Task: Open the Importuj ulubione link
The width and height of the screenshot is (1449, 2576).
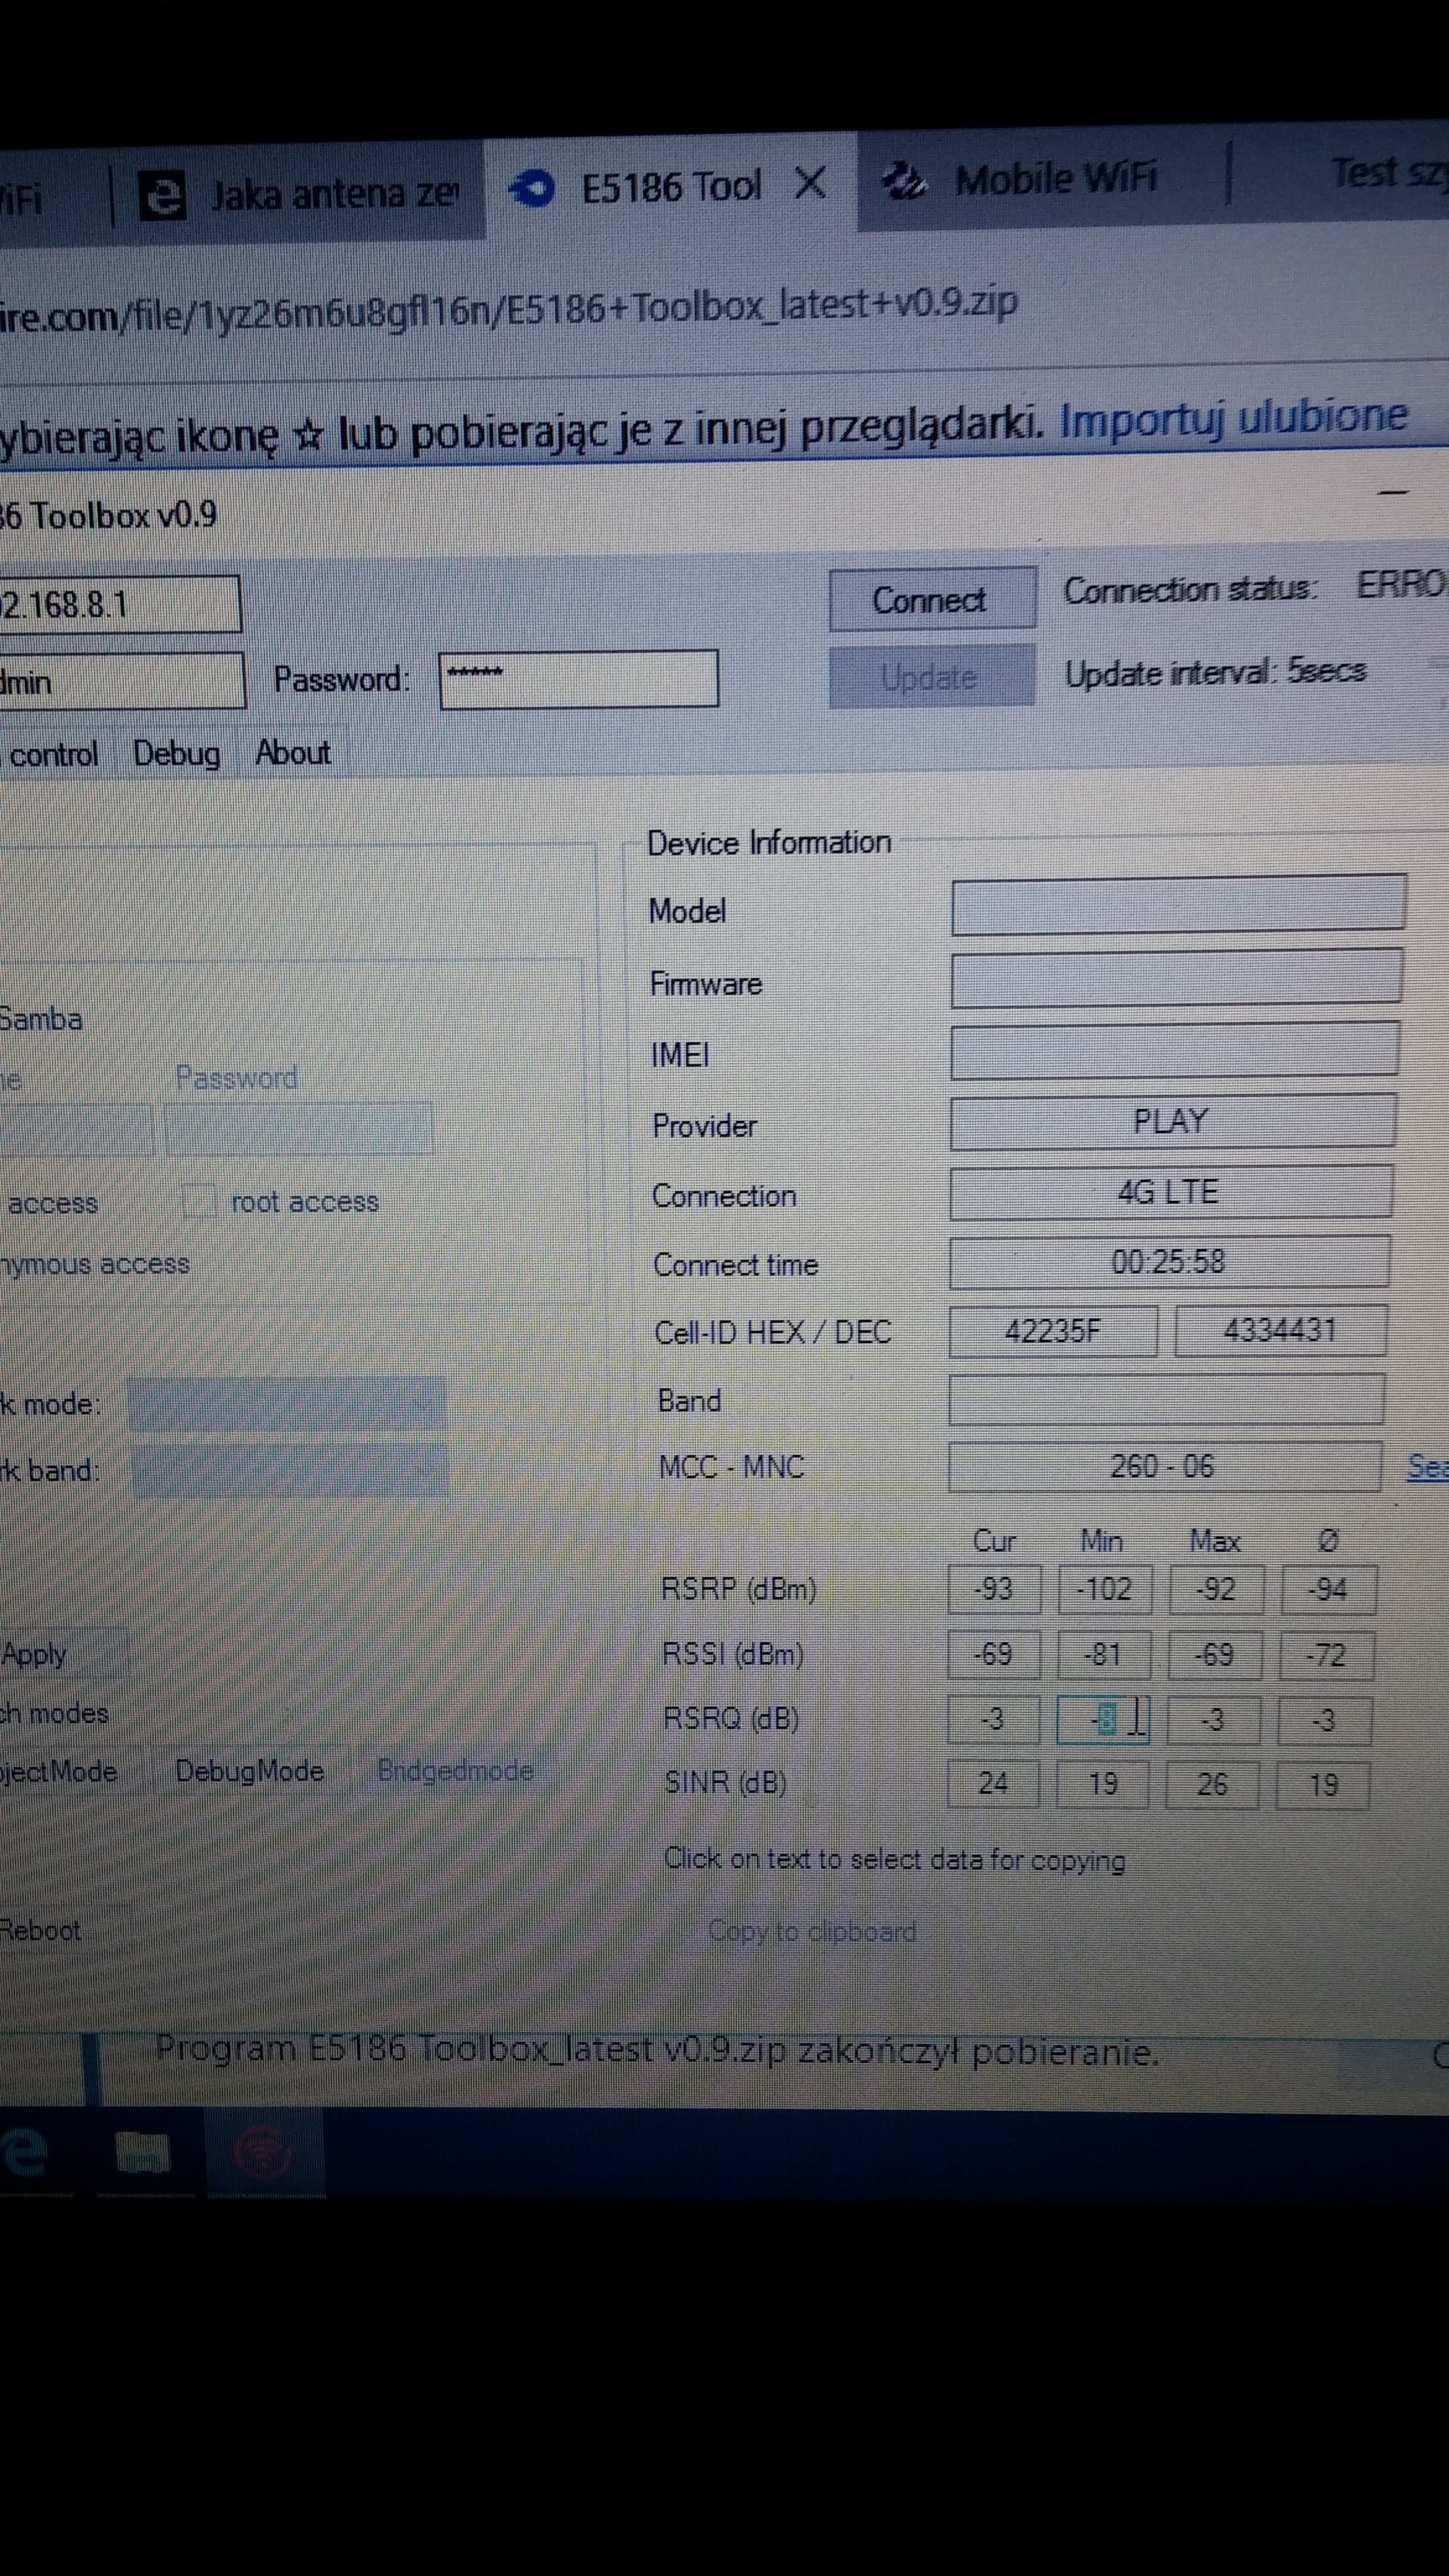Action: coord(1233,418)
